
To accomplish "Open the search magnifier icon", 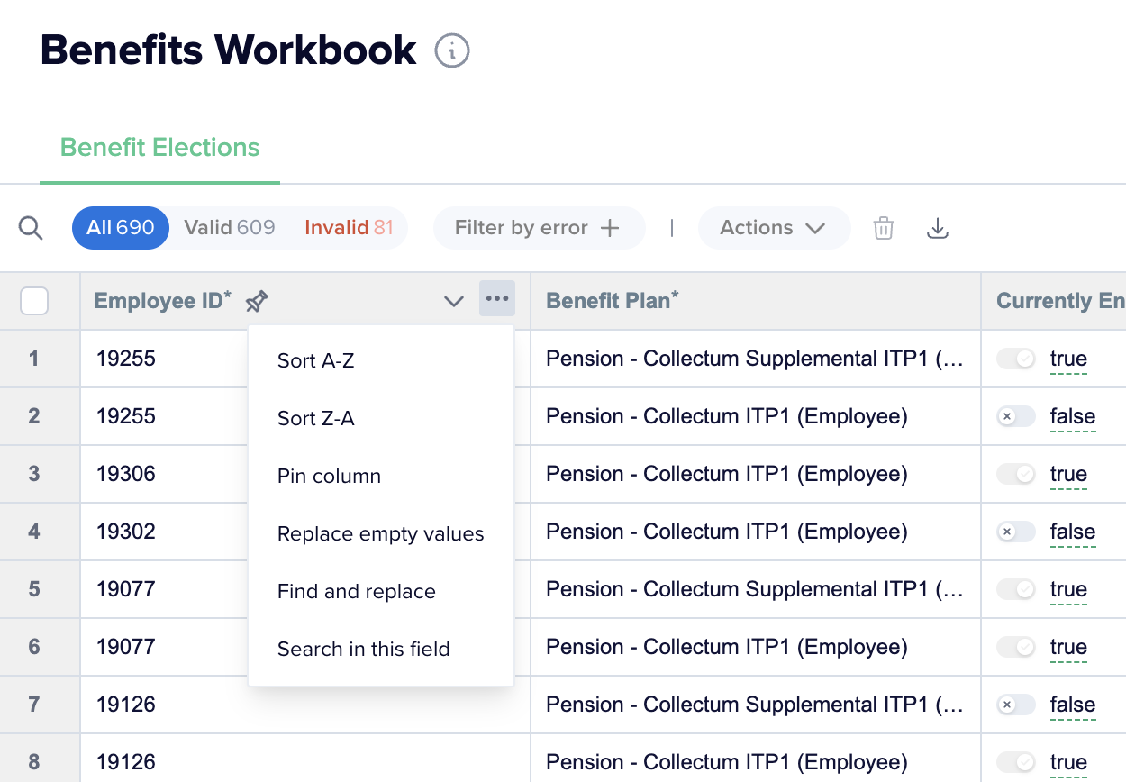I will point(31,228).
